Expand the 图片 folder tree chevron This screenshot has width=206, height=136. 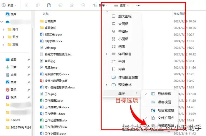tap(4, 37)
